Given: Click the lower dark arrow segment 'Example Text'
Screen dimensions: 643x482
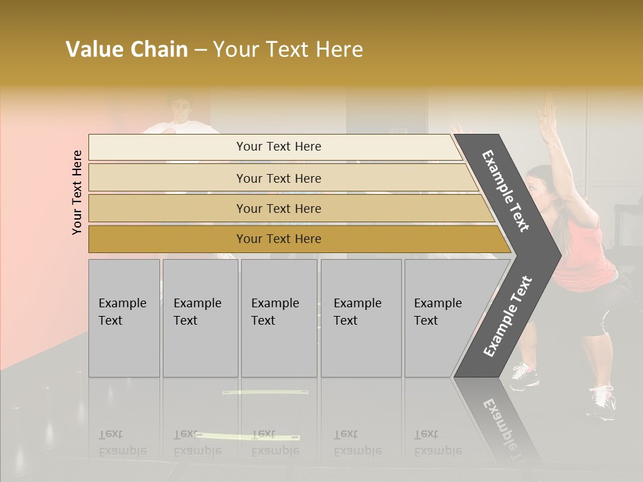Looking at the screenshot, I should (x=507, y=316).
